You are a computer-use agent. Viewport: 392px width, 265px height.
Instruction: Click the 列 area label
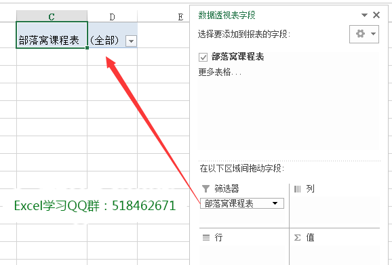pos(310,188)
